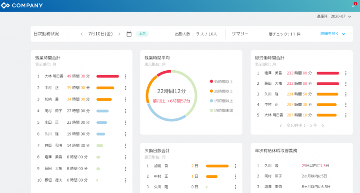The height and width of the screenshot is (193, 360).
Task: Open kebab menu for 加納 香 34時間 row
Action: pyautogui.click(x=126, y=99)
